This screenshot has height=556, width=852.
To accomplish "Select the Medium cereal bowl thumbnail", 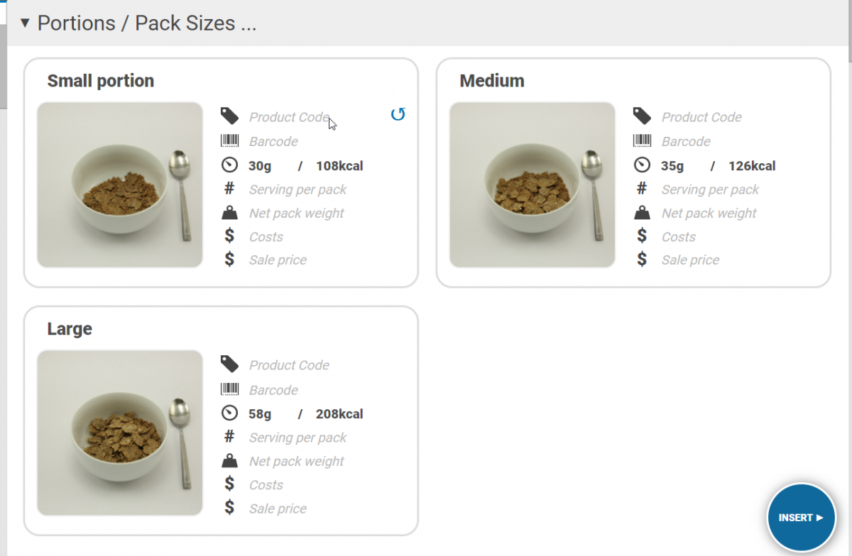I will pos(532,185).
